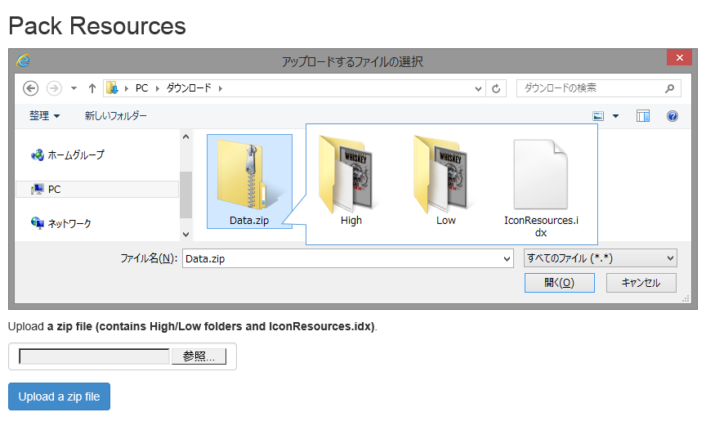Screen dimensions: 706x421
Task: Click the 開く(O) button
Action: [x=559, y=283]
